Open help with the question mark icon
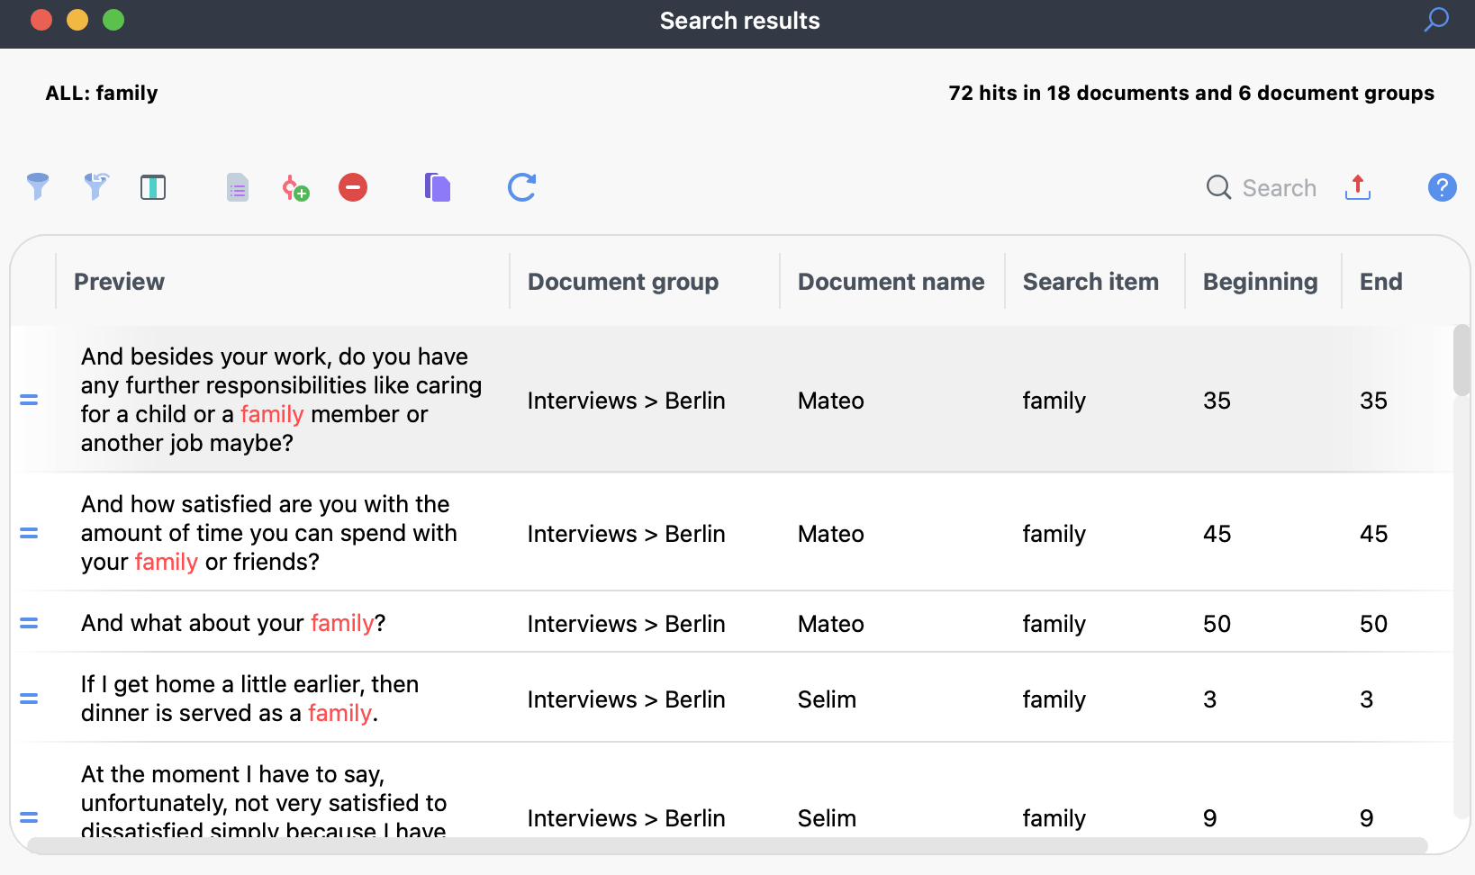Image resolution: width=1475 pixels, height=875 pixels. coord(1443,187)
